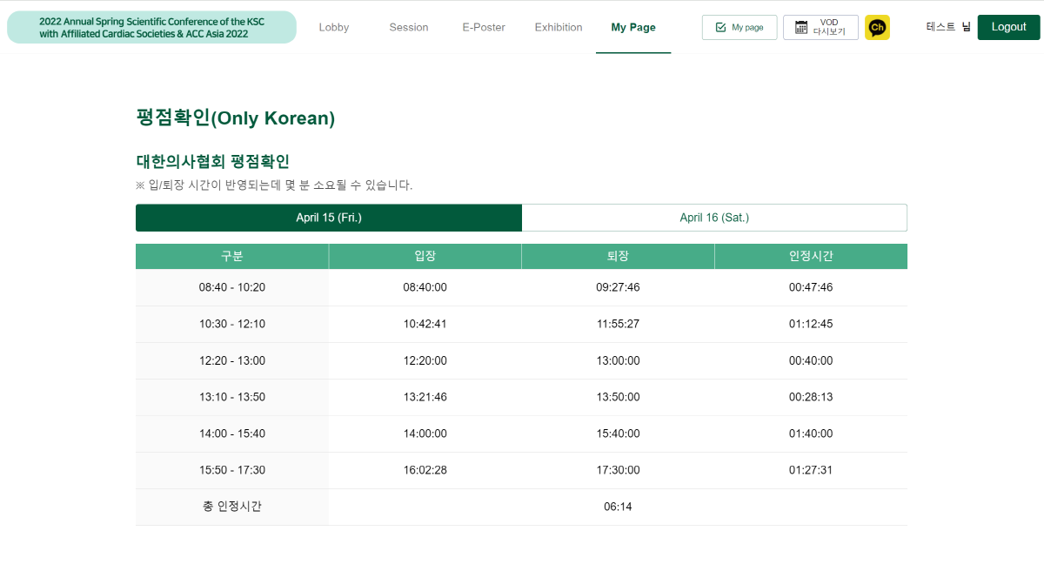Click the 14:00 - 15:40 time slot cell
Viewport: 1044px width, 578px height.
tap(232, 433)
